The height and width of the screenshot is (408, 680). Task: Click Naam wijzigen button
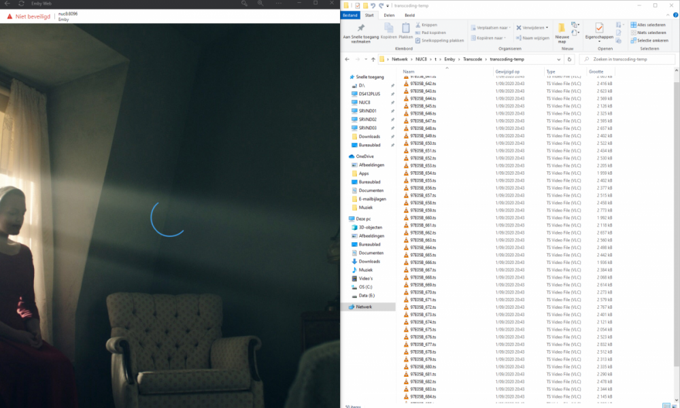pos(532,38)
